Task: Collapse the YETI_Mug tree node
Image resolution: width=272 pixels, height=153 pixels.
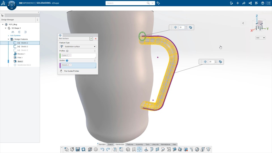Action: click(x=3, y=24)
